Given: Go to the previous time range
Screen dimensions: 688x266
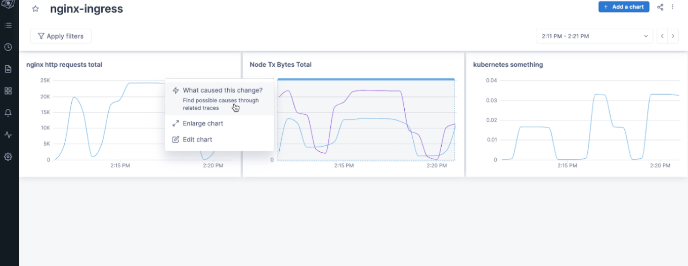Looking at the screenshot, I should (x=662, y=36).
